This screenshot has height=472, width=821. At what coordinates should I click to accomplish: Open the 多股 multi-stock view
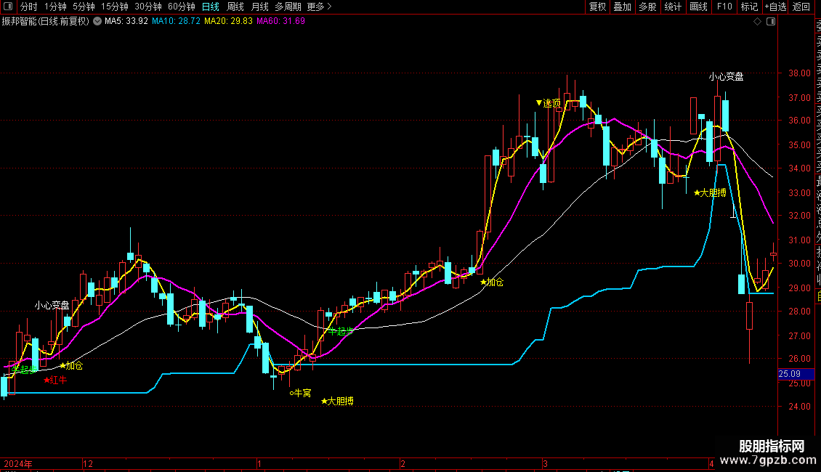647,7
